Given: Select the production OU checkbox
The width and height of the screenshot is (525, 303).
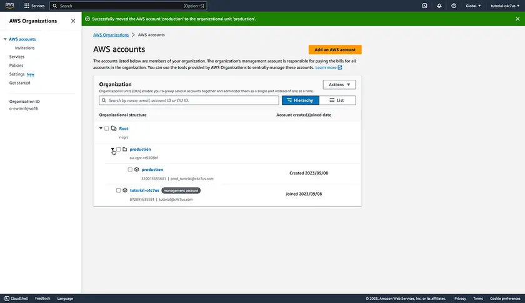Looking at the screenshot, I should point(118,150).
